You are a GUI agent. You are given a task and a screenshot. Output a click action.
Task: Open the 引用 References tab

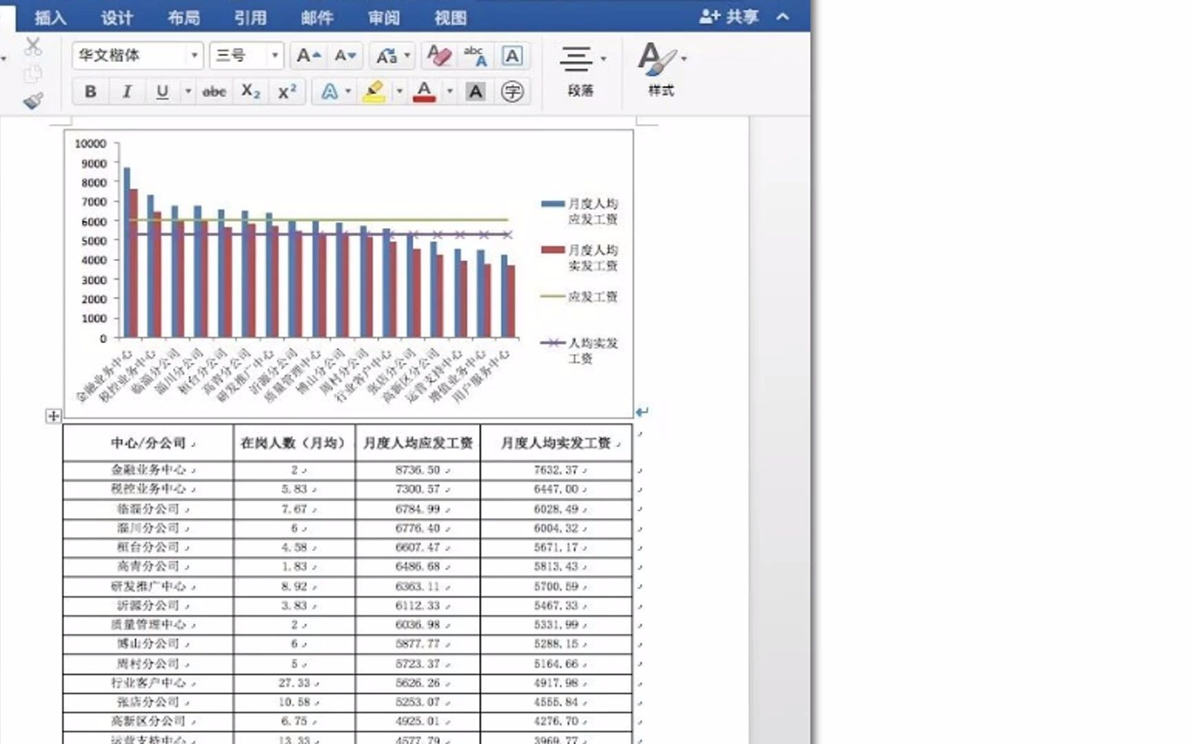click(x=250, y=18)
